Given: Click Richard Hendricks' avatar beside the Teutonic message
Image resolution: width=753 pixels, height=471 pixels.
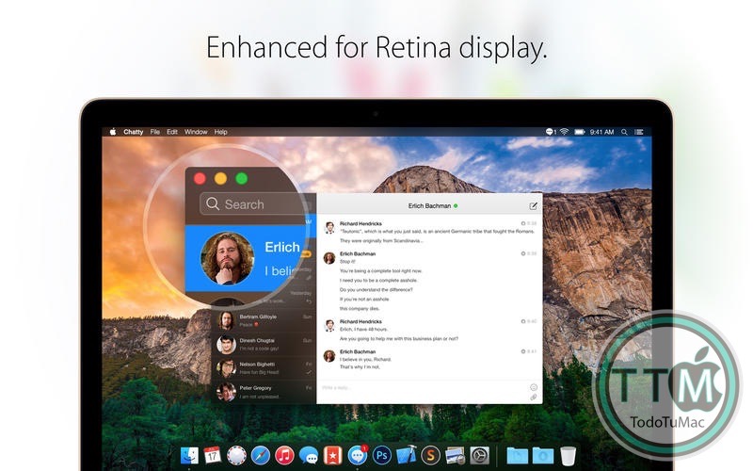Looking at the screenshot, I should coord(329,227).
